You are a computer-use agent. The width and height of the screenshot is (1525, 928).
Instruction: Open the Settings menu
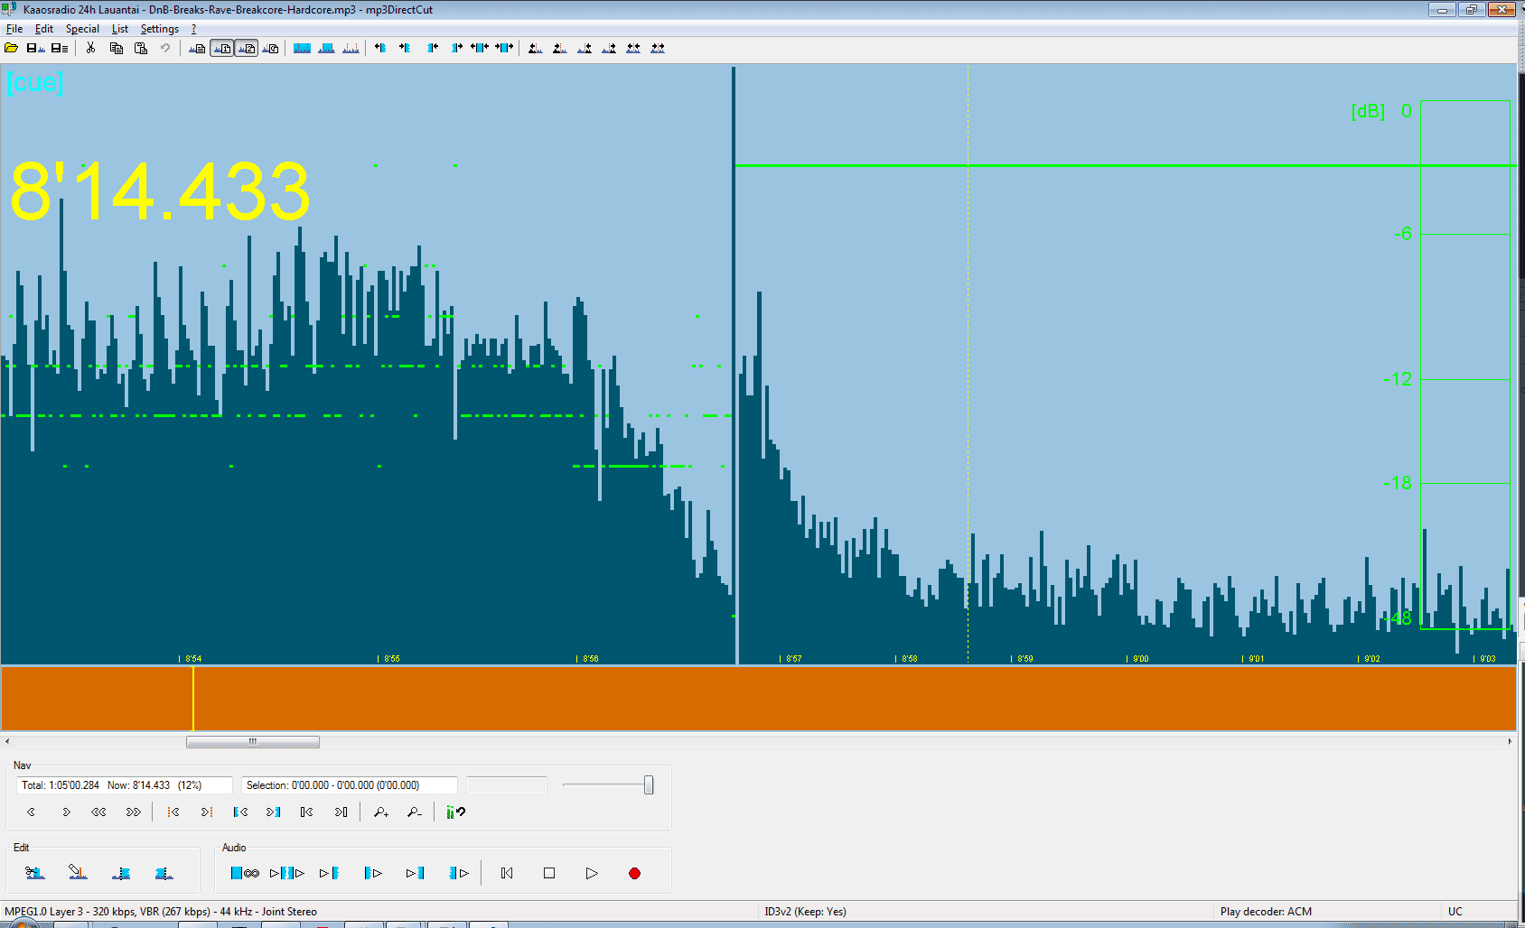click(x=159, y=29)
